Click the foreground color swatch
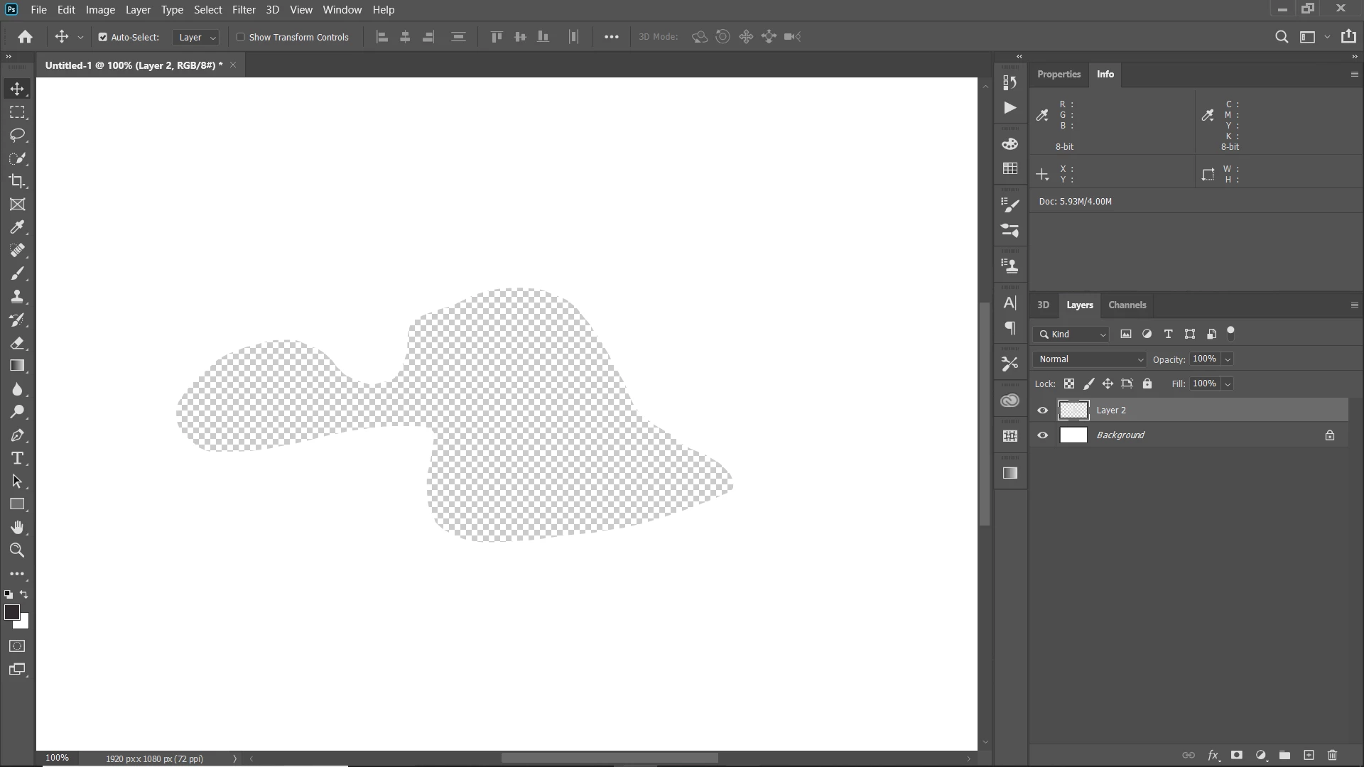Screen dimensions: 1364x767 (x=11, y=612)
